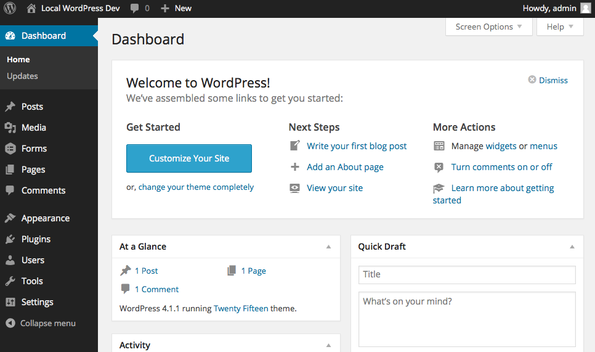Click the pushpin icon beside 1 Post

(x=126, y=271)
